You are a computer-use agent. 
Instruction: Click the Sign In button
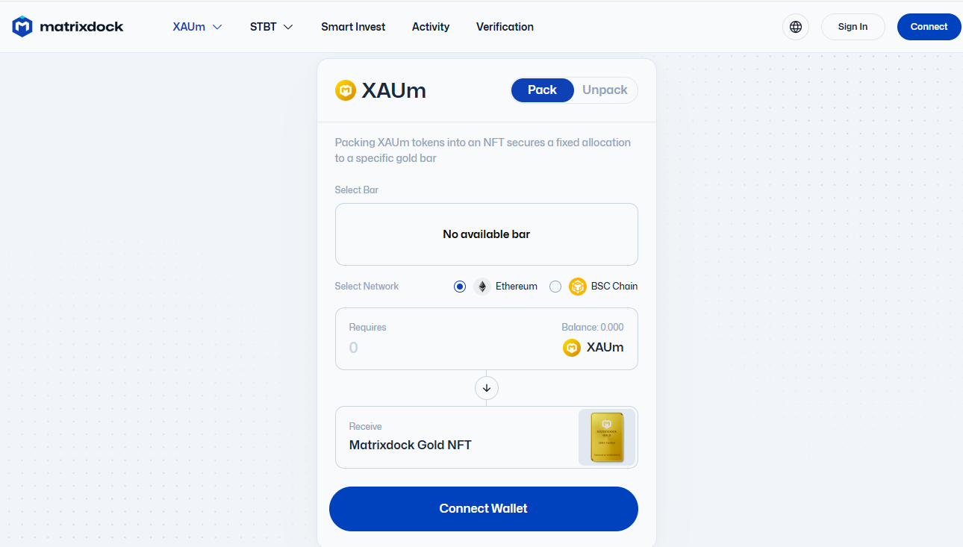point(853,27)
